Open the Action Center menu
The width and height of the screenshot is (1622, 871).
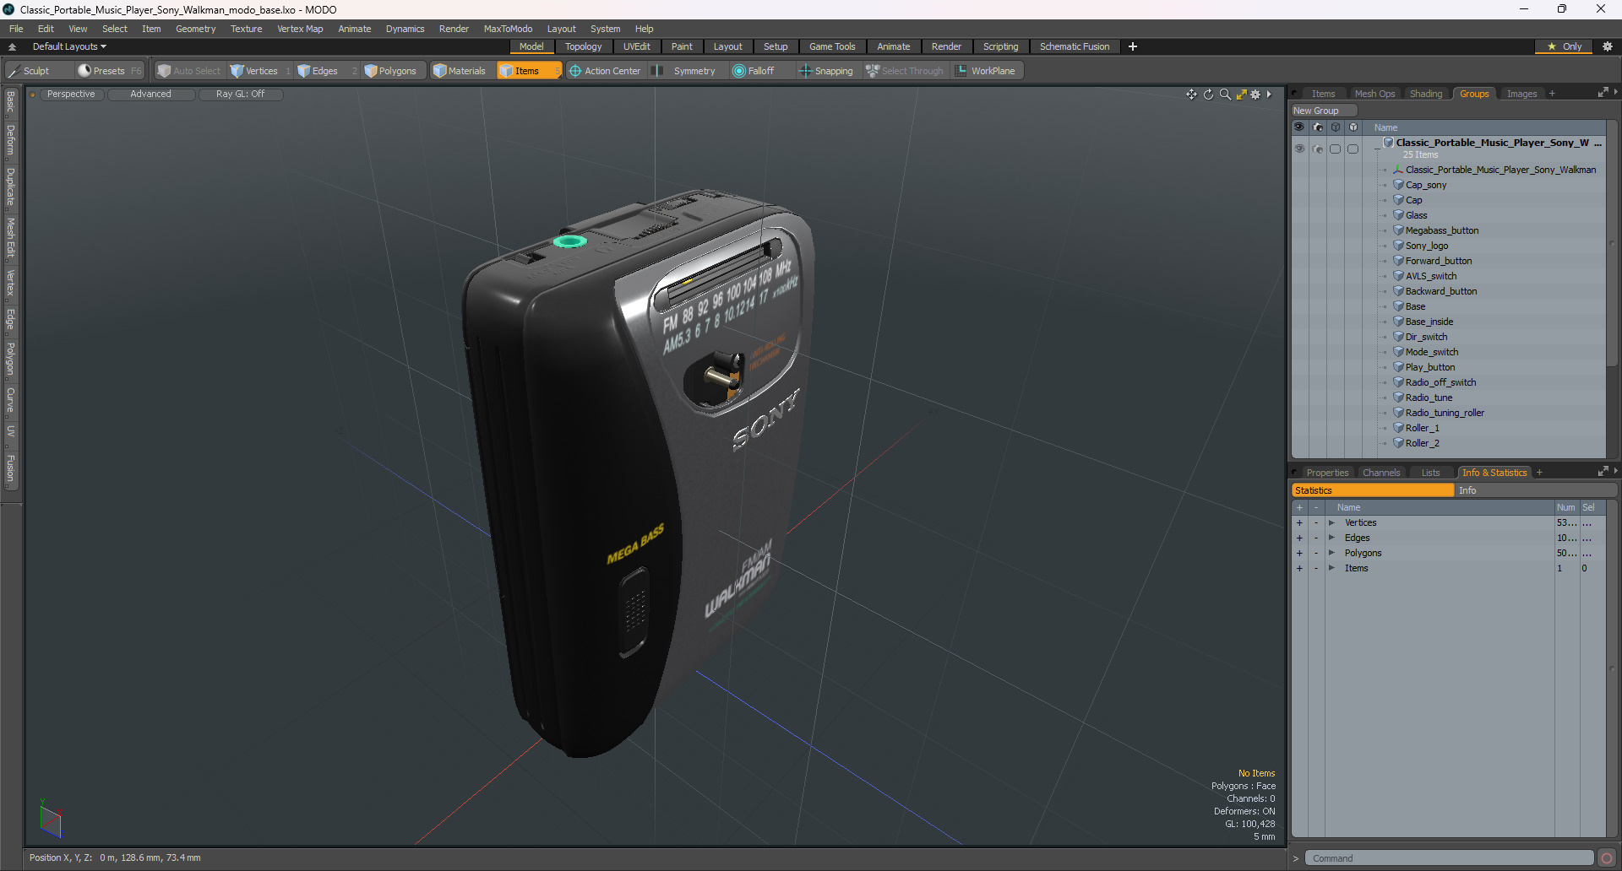pyautogui.click(x=606, y=71)
